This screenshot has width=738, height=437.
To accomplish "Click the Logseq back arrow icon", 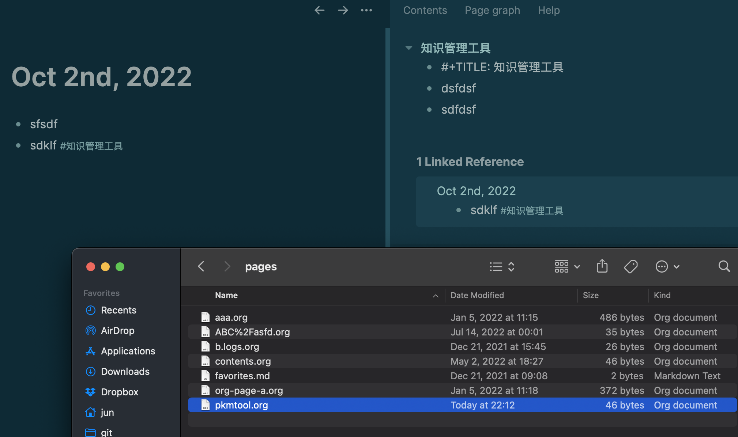I will [319, 10].
